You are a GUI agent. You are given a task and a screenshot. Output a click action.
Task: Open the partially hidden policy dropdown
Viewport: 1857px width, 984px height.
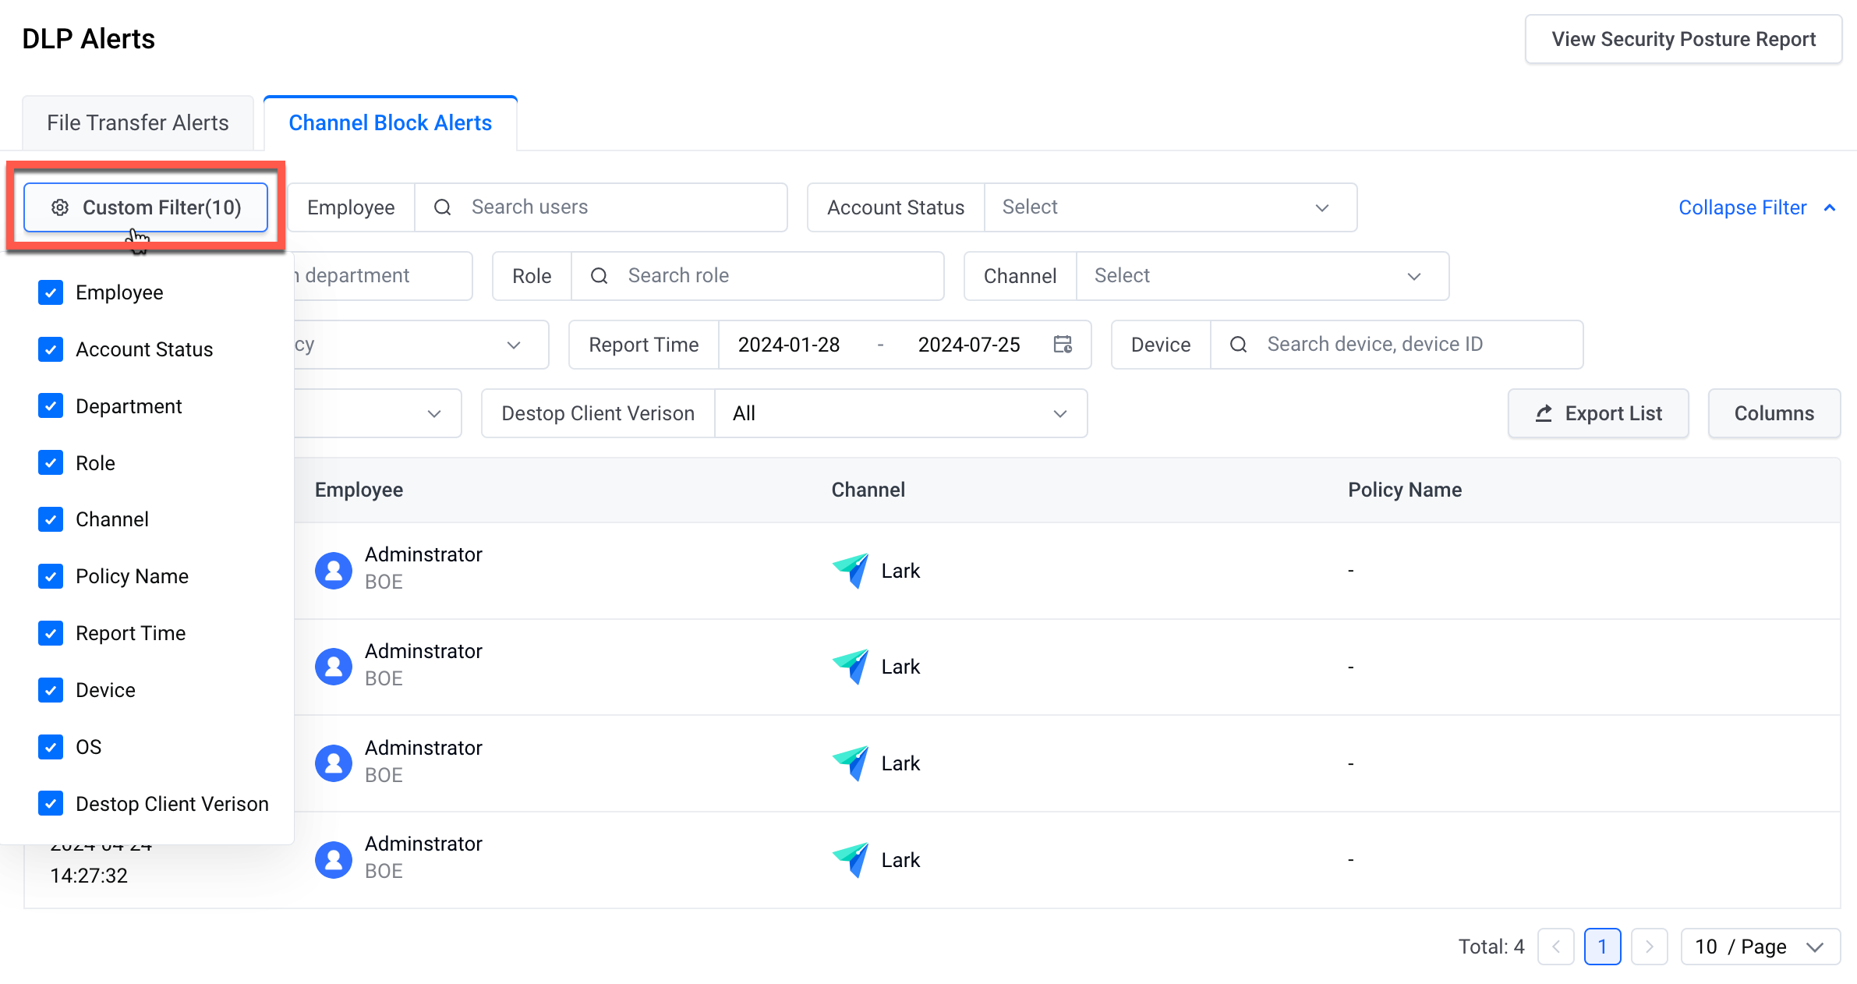click(421, 345)
